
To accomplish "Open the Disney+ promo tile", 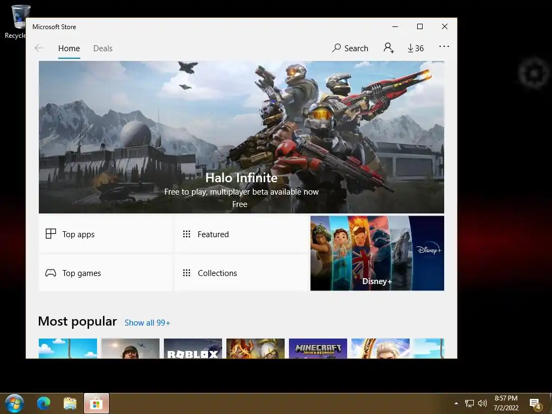I will (x=377, y=253).
